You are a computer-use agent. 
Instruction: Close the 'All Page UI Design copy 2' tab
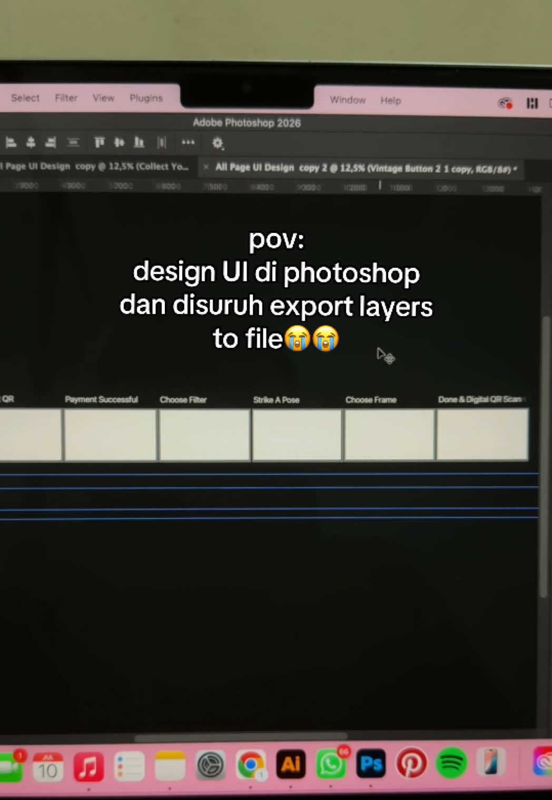(206, 167)
